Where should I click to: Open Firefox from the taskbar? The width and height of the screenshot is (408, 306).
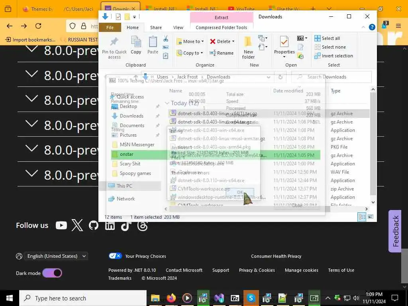point(171,298)
